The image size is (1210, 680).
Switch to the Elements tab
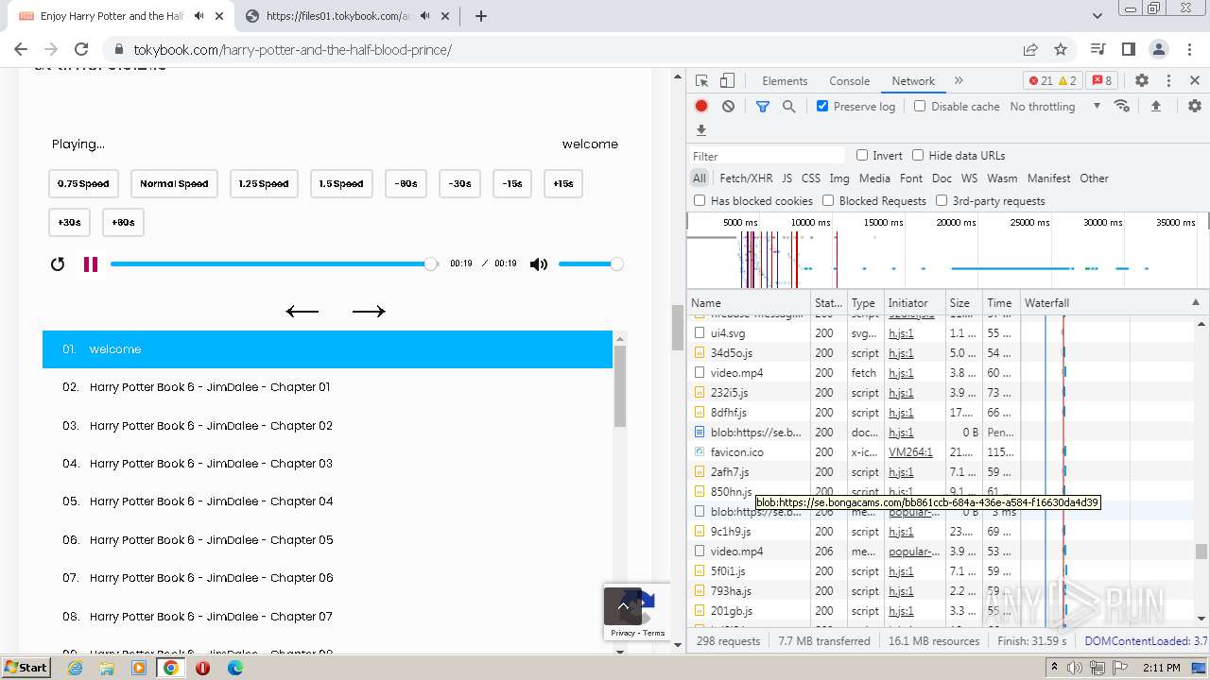[x=785, y=81]
